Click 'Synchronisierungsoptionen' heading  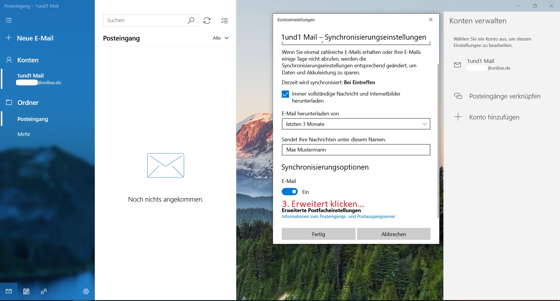point(325,167)
